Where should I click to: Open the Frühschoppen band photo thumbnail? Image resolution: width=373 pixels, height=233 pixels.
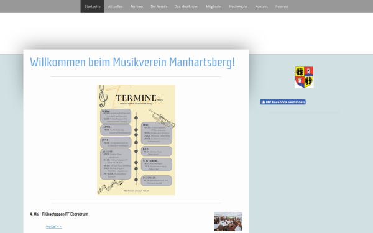pos(228,221)
